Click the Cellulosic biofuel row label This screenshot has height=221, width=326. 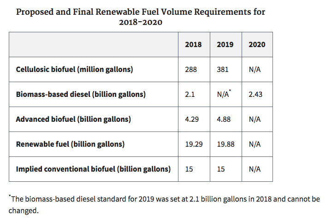[74, 70]
